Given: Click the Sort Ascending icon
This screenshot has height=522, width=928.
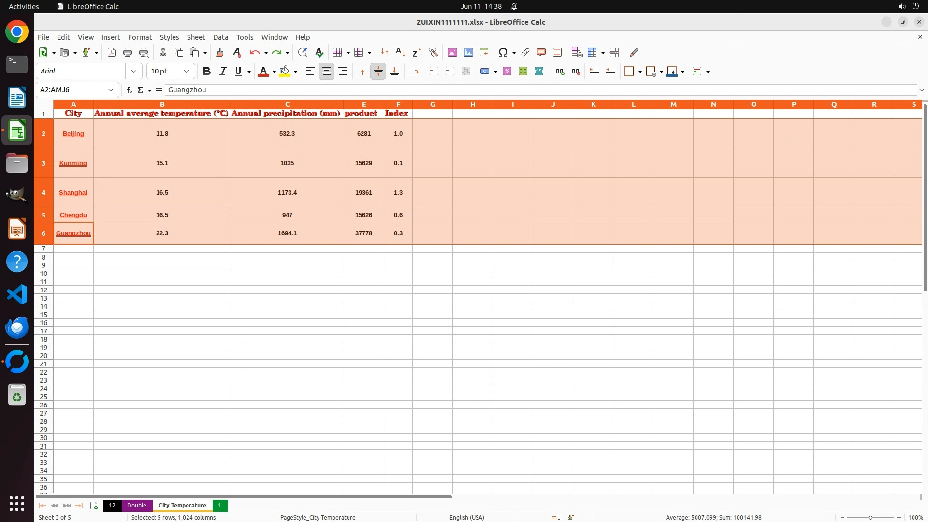Looking at the screenshot, I should [400, 52].
